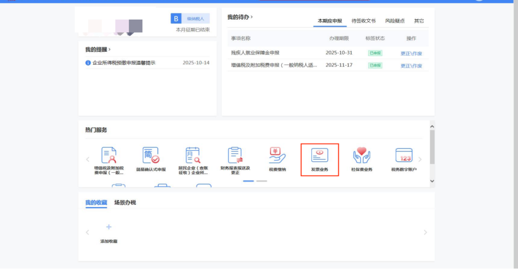Click the 办理期限 column header

pos(339,38)
